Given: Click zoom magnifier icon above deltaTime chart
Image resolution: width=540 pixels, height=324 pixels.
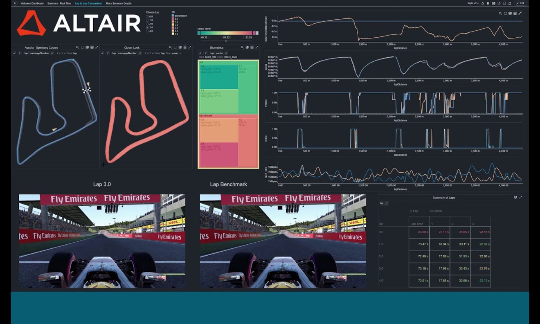Looking at the screenshot, I should pos(500,13).
